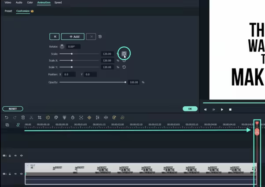Mute video track 2
Screen dimensions: 265x187
click(x=15, y=156)
